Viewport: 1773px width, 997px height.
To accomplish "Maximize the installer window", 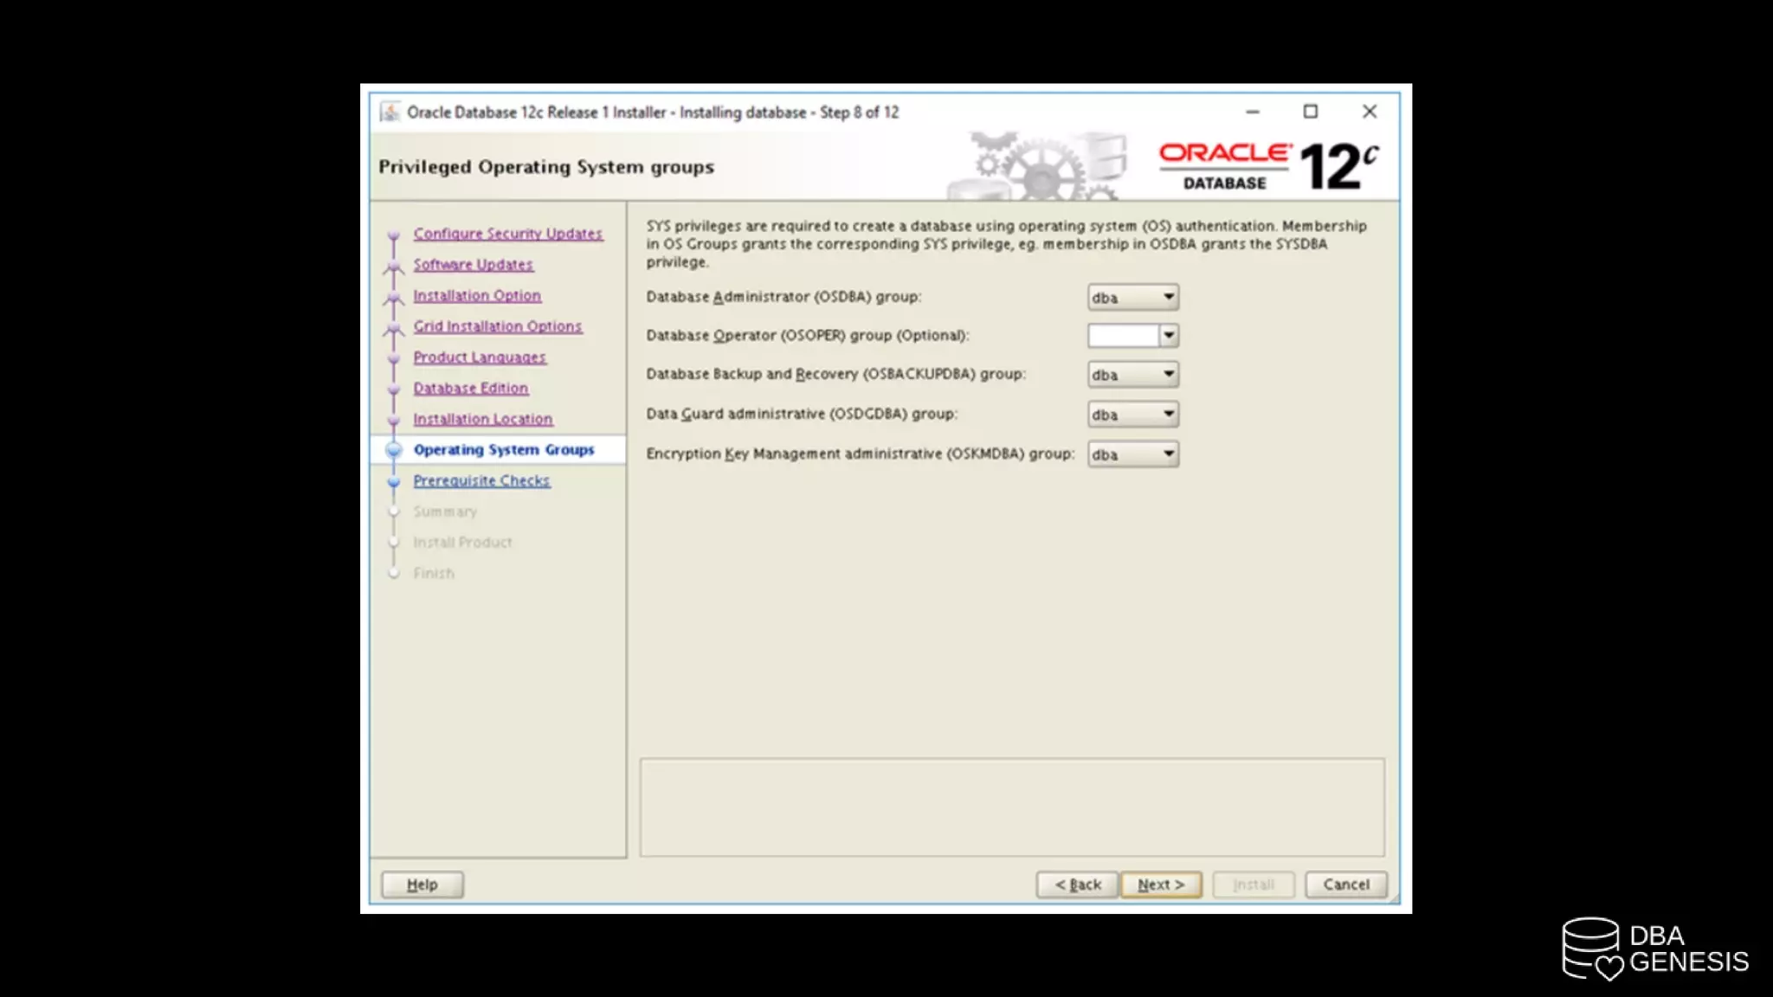I will pos(1311,112).
